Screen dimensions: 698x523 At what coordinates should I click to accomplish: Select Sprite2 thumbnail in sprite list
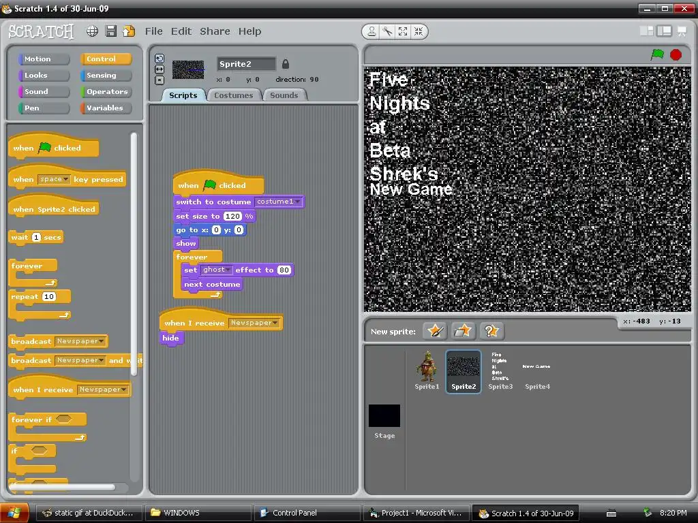(464, 371)
